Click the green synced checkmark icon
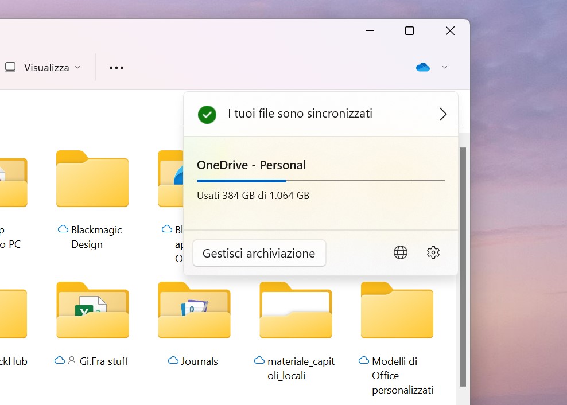This screenshot has width=567, height=405. (207, 114)
